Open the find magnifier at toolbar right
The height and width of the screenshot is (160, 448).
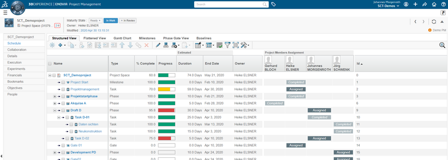tap(442, 45)
